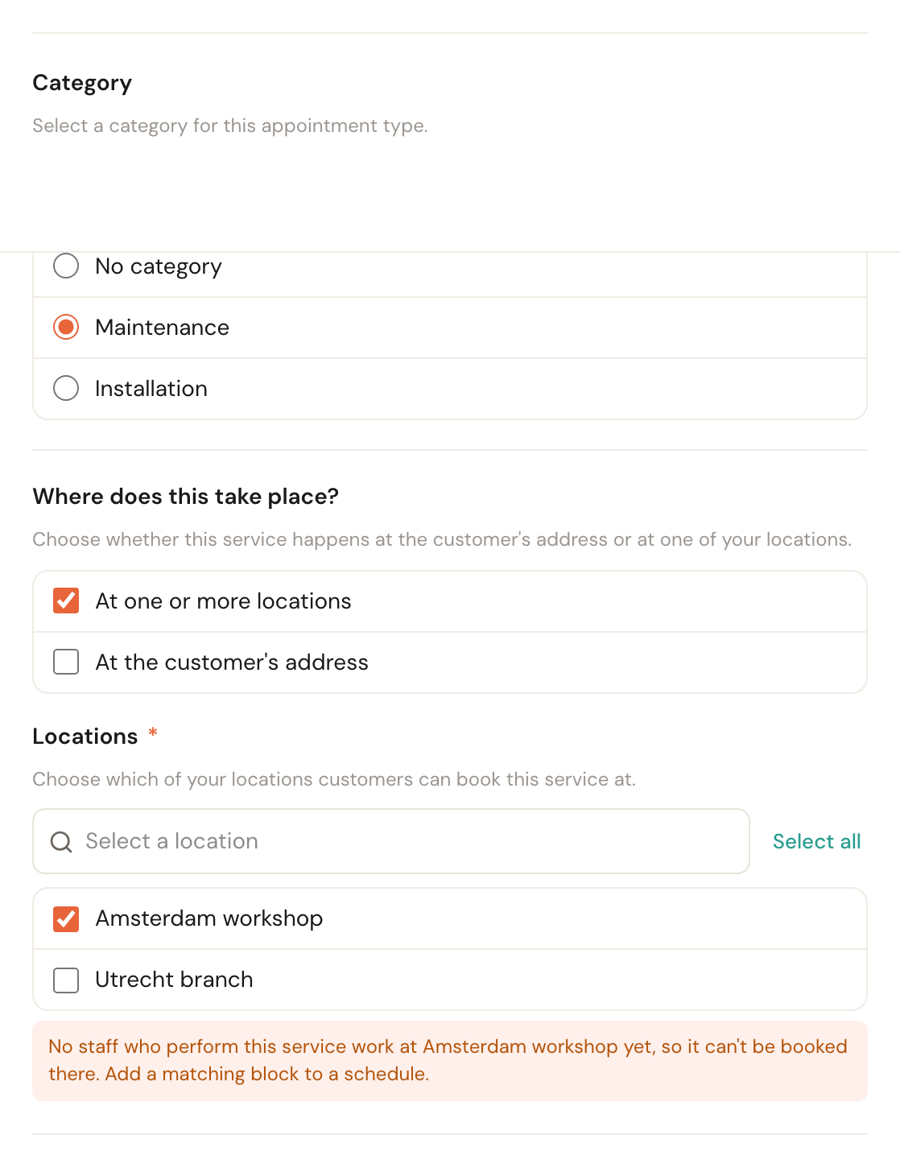The width and height of the screenshot is (900, 1164).
Task: Click the Locations required asterisk
Action: (x=153, y=733)
